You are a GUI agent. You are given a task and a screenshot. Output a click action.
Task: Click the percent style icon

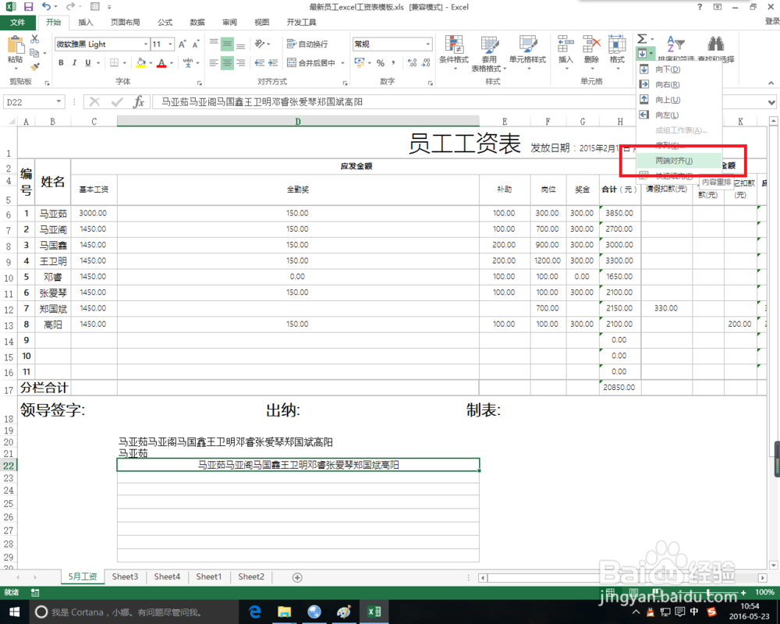tap(381, 62)
